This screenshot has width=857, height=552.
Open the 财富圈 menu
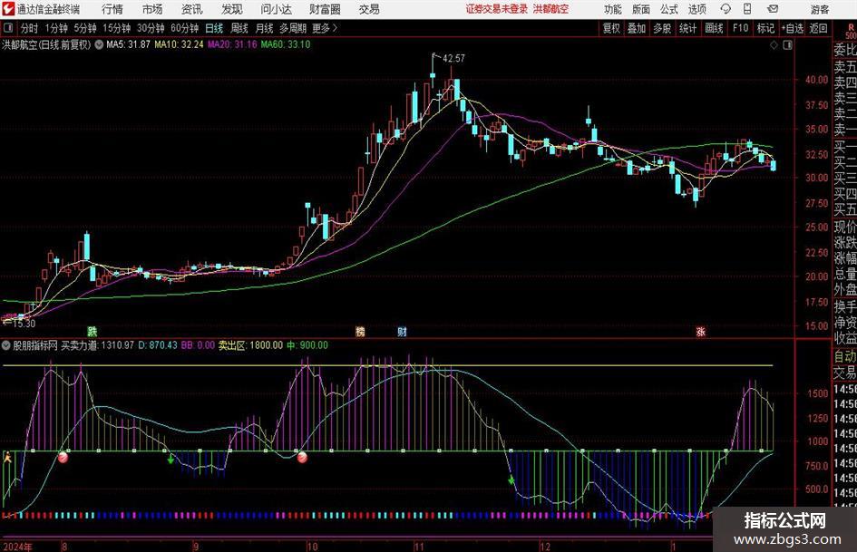[x=325, y=9]
